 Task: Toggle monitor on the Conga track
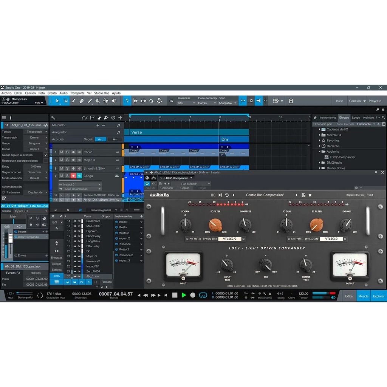point(79,176)
